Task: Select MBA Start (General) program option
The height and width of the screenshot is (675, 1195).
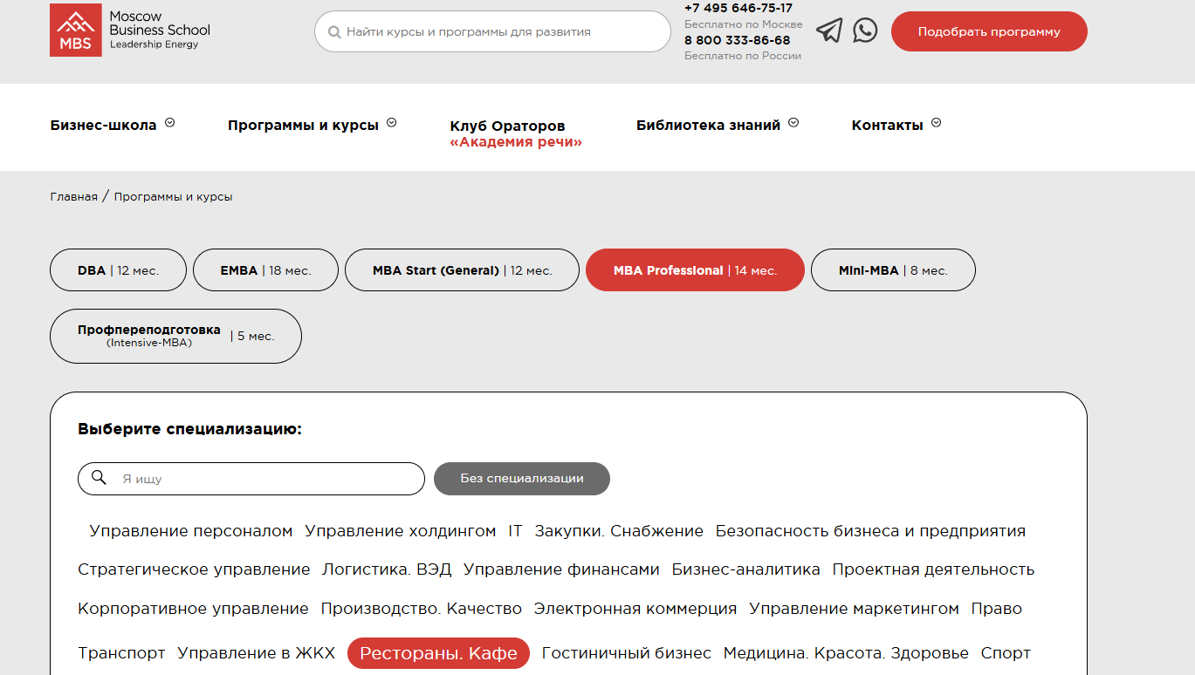Action: pos(462,270)
